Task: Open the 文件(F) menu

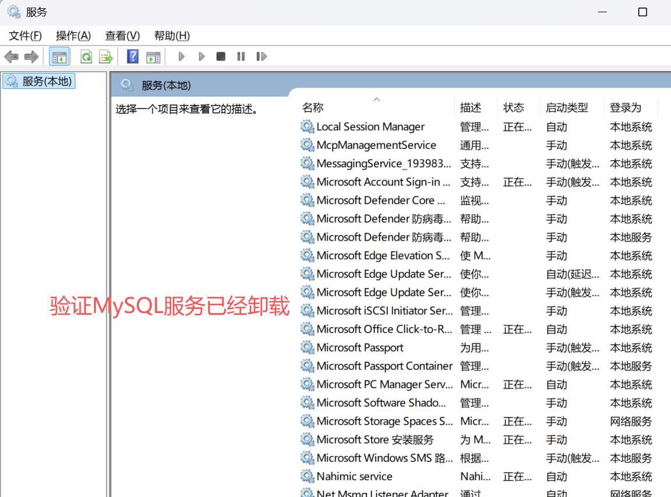Action: point(25,36)
